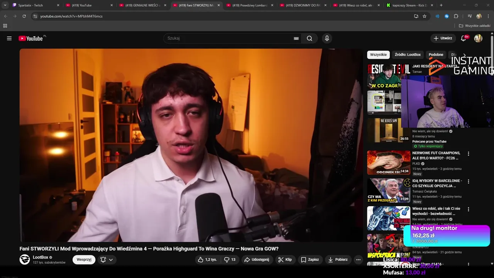The image size is (494, 278).
Task: Open the Wszystkie zakładki bookmarks folder
Action: [475, 26]
